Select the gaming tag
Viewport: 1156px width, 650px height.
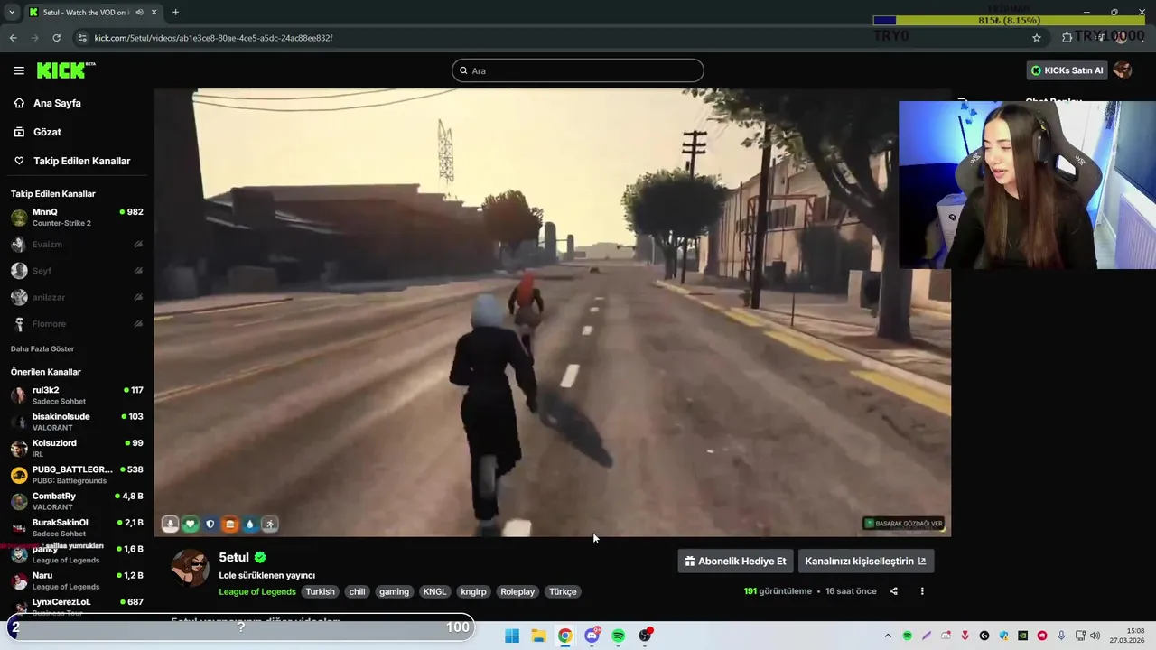(394, 591)
